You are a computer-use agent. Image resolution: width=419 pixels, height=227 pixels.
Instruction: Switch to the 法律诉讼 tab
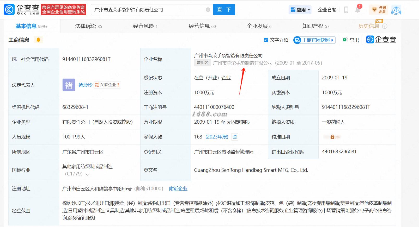coord(89,26)
